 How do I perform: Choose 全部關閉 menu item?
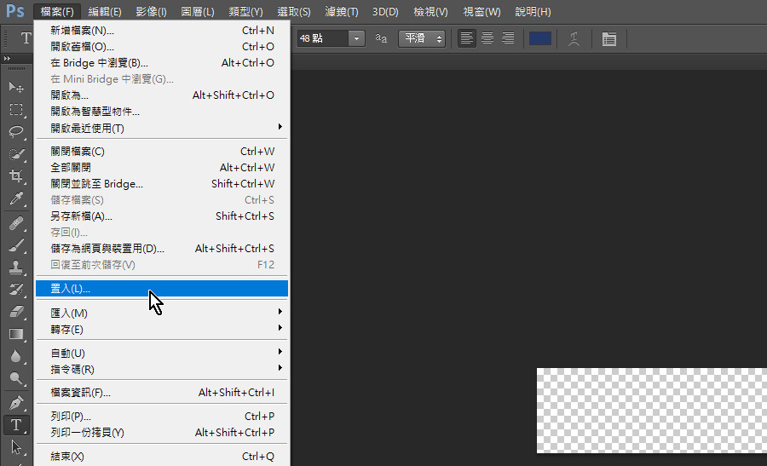162,167
